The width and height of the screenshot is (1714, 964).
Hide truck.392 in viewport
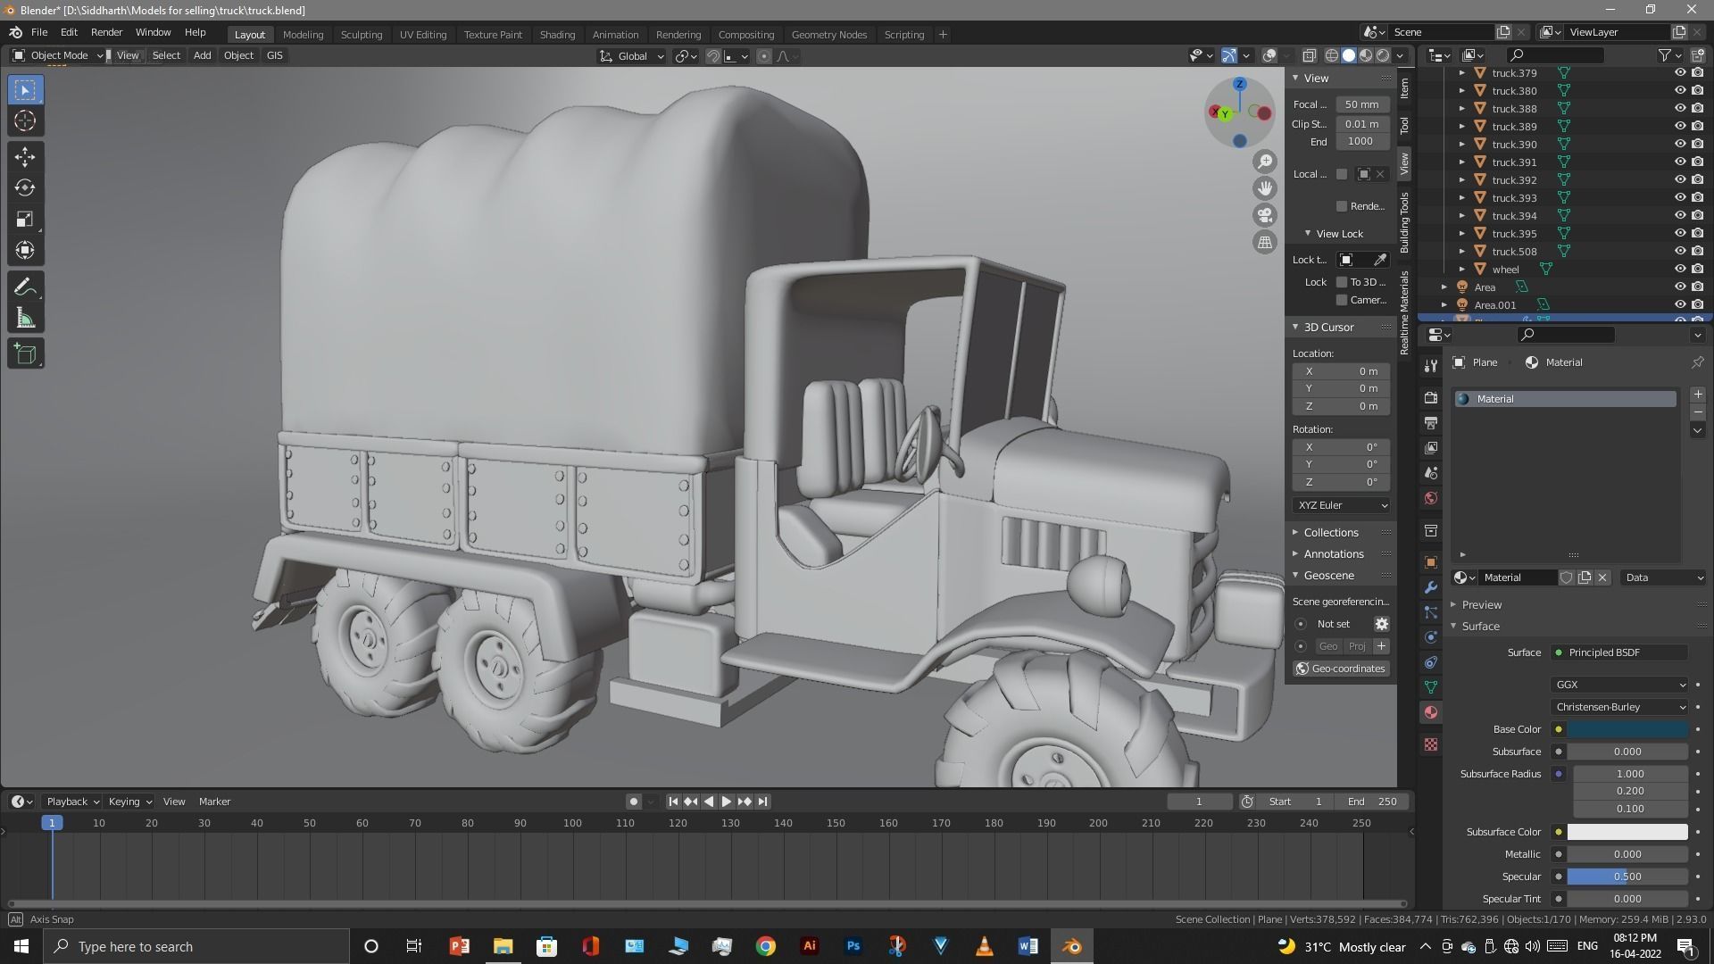pyautogui.click(x=1679, y=180)
